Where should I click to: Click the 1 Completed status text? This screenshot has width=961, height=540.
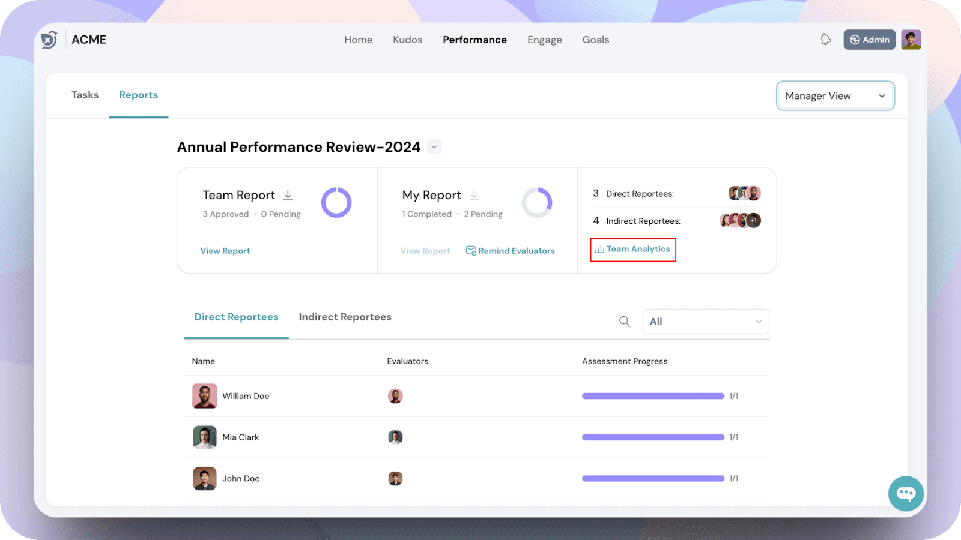tap(427, 214)
